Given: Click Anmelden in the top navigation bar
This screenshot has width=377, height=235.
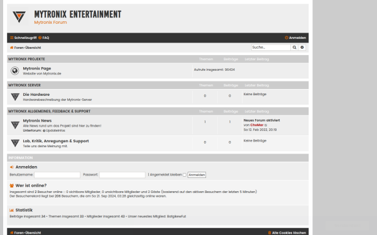Looking at the screenshot, I should [x=295, y=38].
